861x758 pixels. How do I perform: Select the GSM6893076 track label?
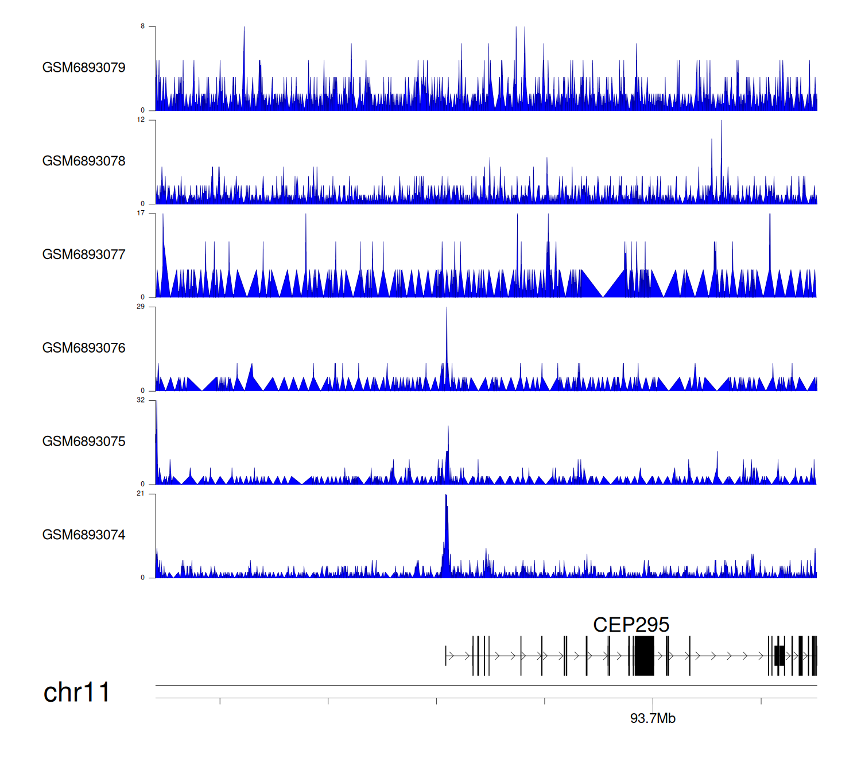pyautogui.click(x=84, y=348)
